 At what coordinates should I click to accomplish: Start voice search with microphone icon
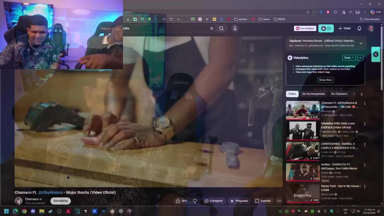click(235, 28)
